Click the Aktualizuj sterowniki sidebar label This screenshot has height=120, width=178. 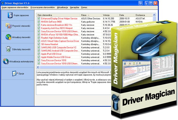point(21,37)
